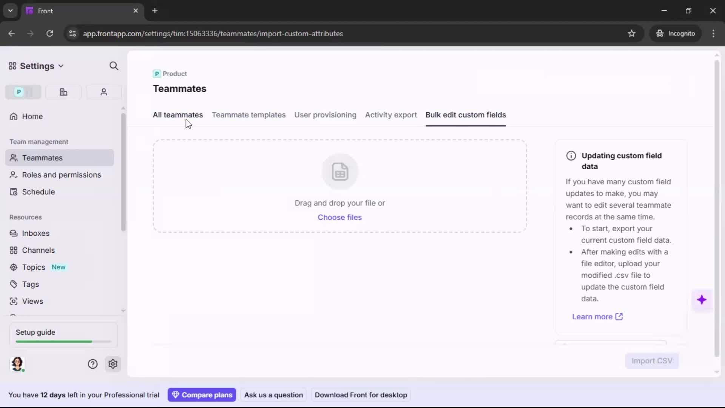This screenshot has height=408, width=725.
Task: Open preferences via the gear icon
Action: (x=113, y=364)
